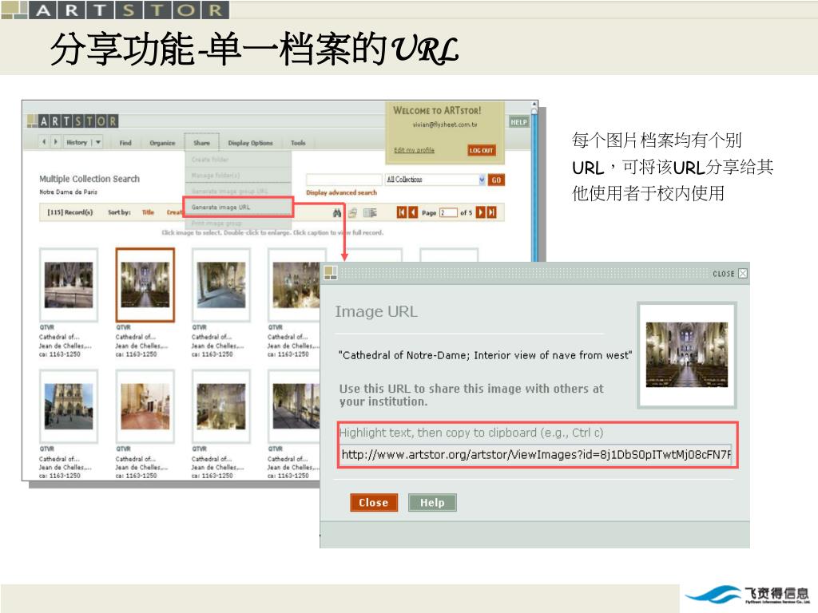The width and height of the screenshot is (818, 613).
Task: Close the Image URL dialog with X
Action: tap(743, 274)
